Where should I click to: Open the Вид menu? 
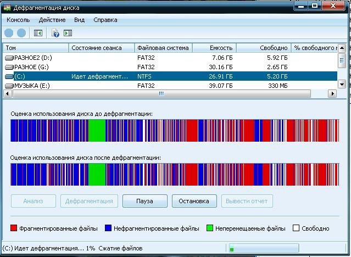(79, 20)
